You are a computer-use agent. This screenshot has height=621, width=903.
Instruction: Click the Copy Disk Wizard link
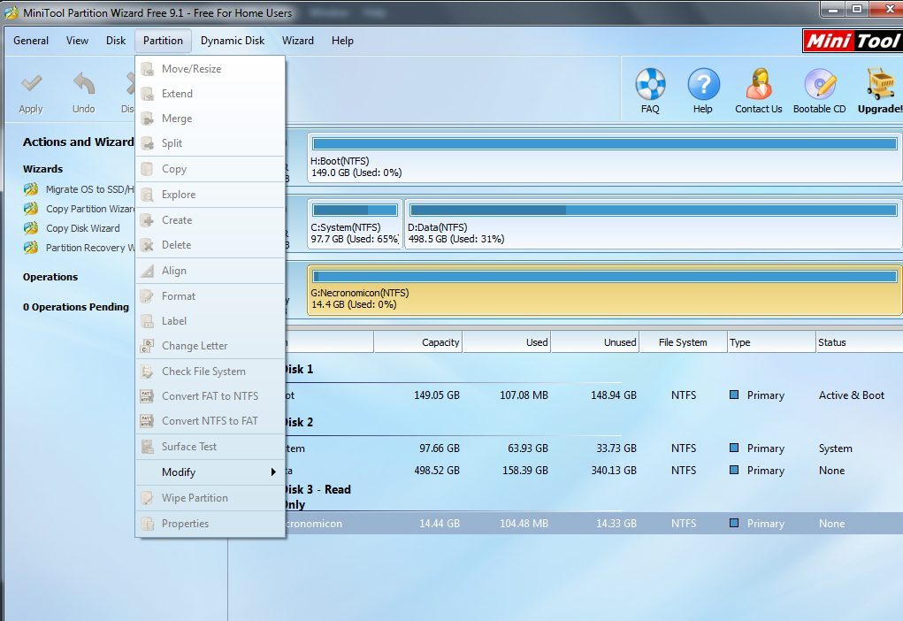point(83,228)
